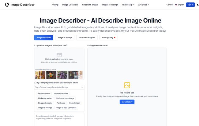
Task: Expand the Photo Tag dropdown menu
Action: (x=128, y=5)
